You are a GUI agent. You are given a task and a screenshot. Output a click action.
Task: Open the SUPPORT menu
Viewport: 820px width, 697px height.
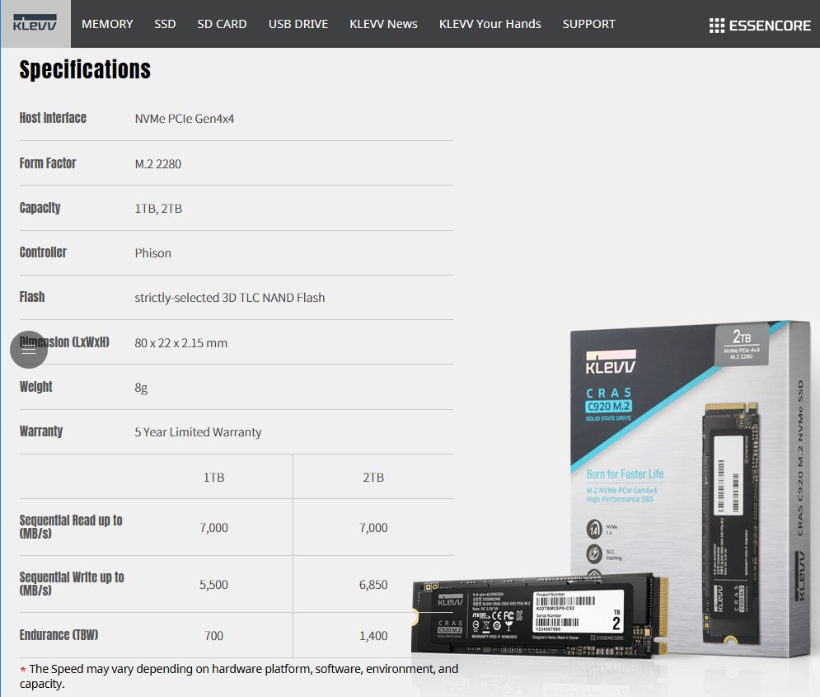[588, 24]
